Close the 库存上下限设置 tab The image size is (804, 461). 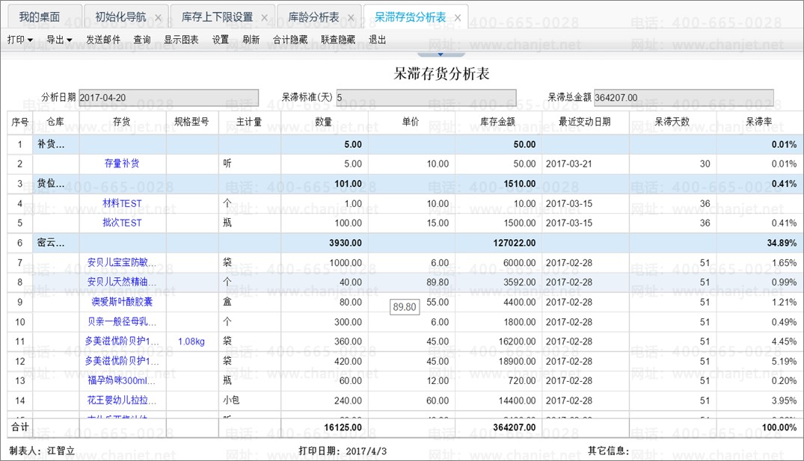pyautogui.click(x=264, y=17)
